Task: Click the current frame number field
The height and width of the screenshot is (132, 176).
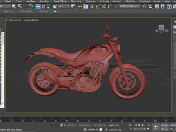Action: 139,129
